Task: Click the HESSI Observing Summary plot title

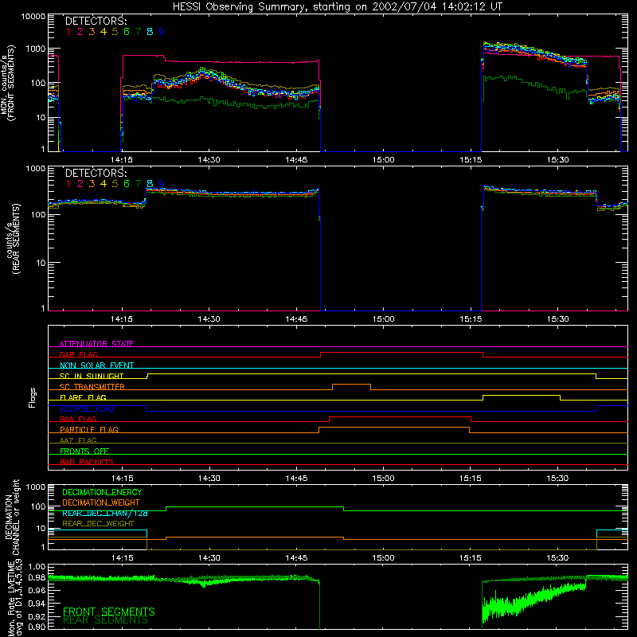Action: pos(337,7)
